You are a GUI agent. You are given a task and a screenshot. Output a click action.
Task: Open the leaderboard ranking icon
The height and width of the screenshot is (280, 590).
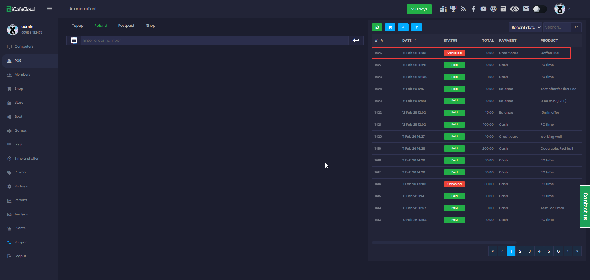tap(443, 9)
